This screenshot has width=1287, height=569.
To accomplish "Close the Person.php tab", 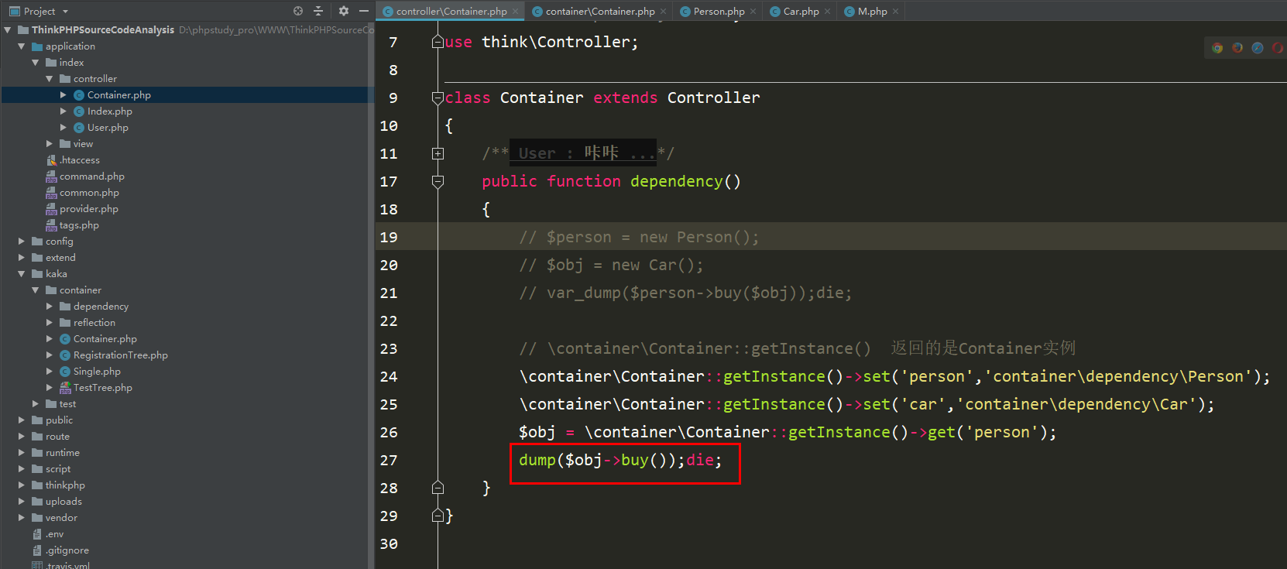I will [x=753, y=12].
